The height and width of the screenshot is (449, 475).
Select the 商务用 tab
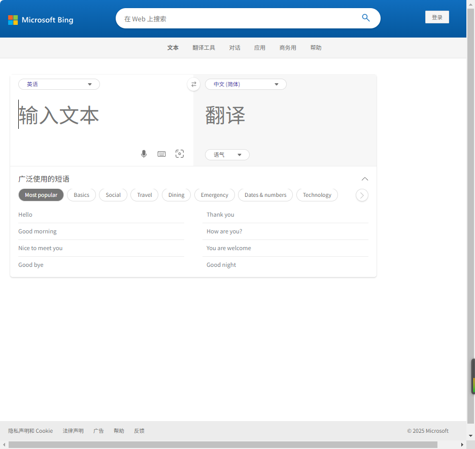tap(288, 48)
